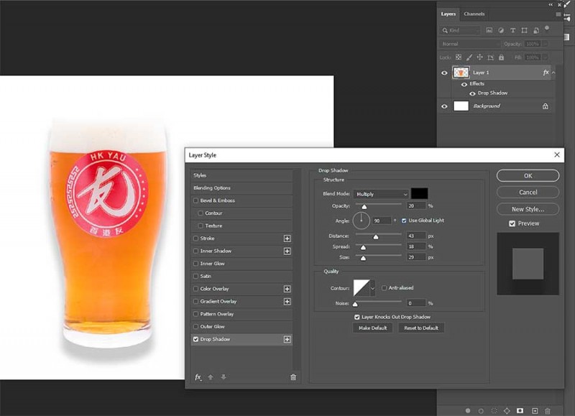Open the Styles section in Layer Style

[x=241, y=175]
